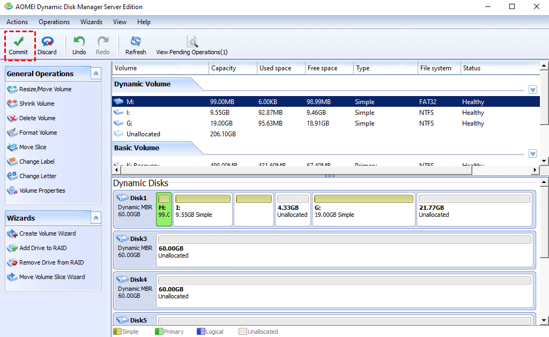Open View Pending Operations(1)
The image size is (549, 337).
click(192, 46)
